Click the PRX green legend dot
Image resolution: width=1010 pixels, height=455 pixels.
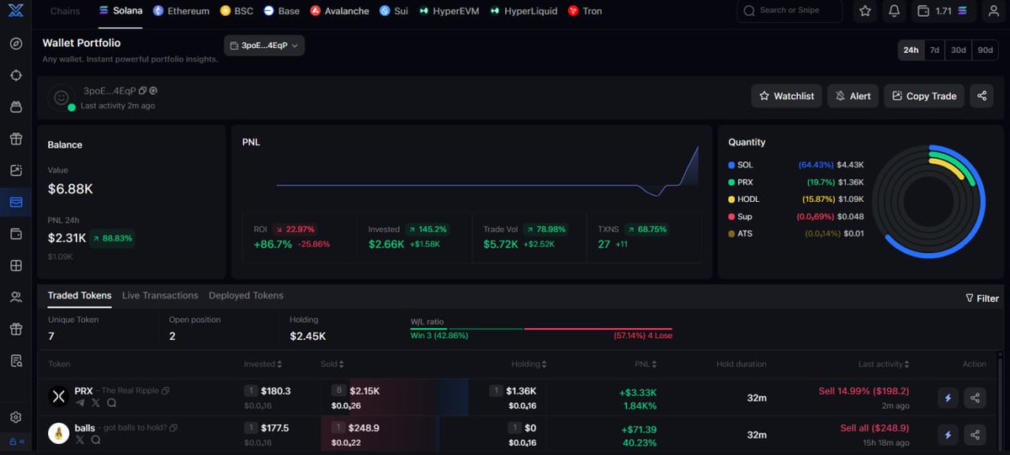tap(731, 182)
